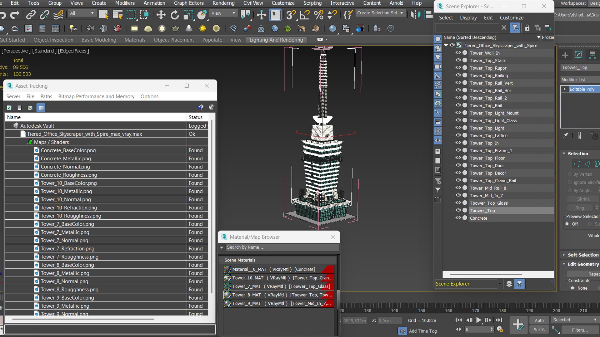Hide the Concrete object eye icon
This screenshot has height=337, width=600.
pyautogui.click(x=458, y=218)
